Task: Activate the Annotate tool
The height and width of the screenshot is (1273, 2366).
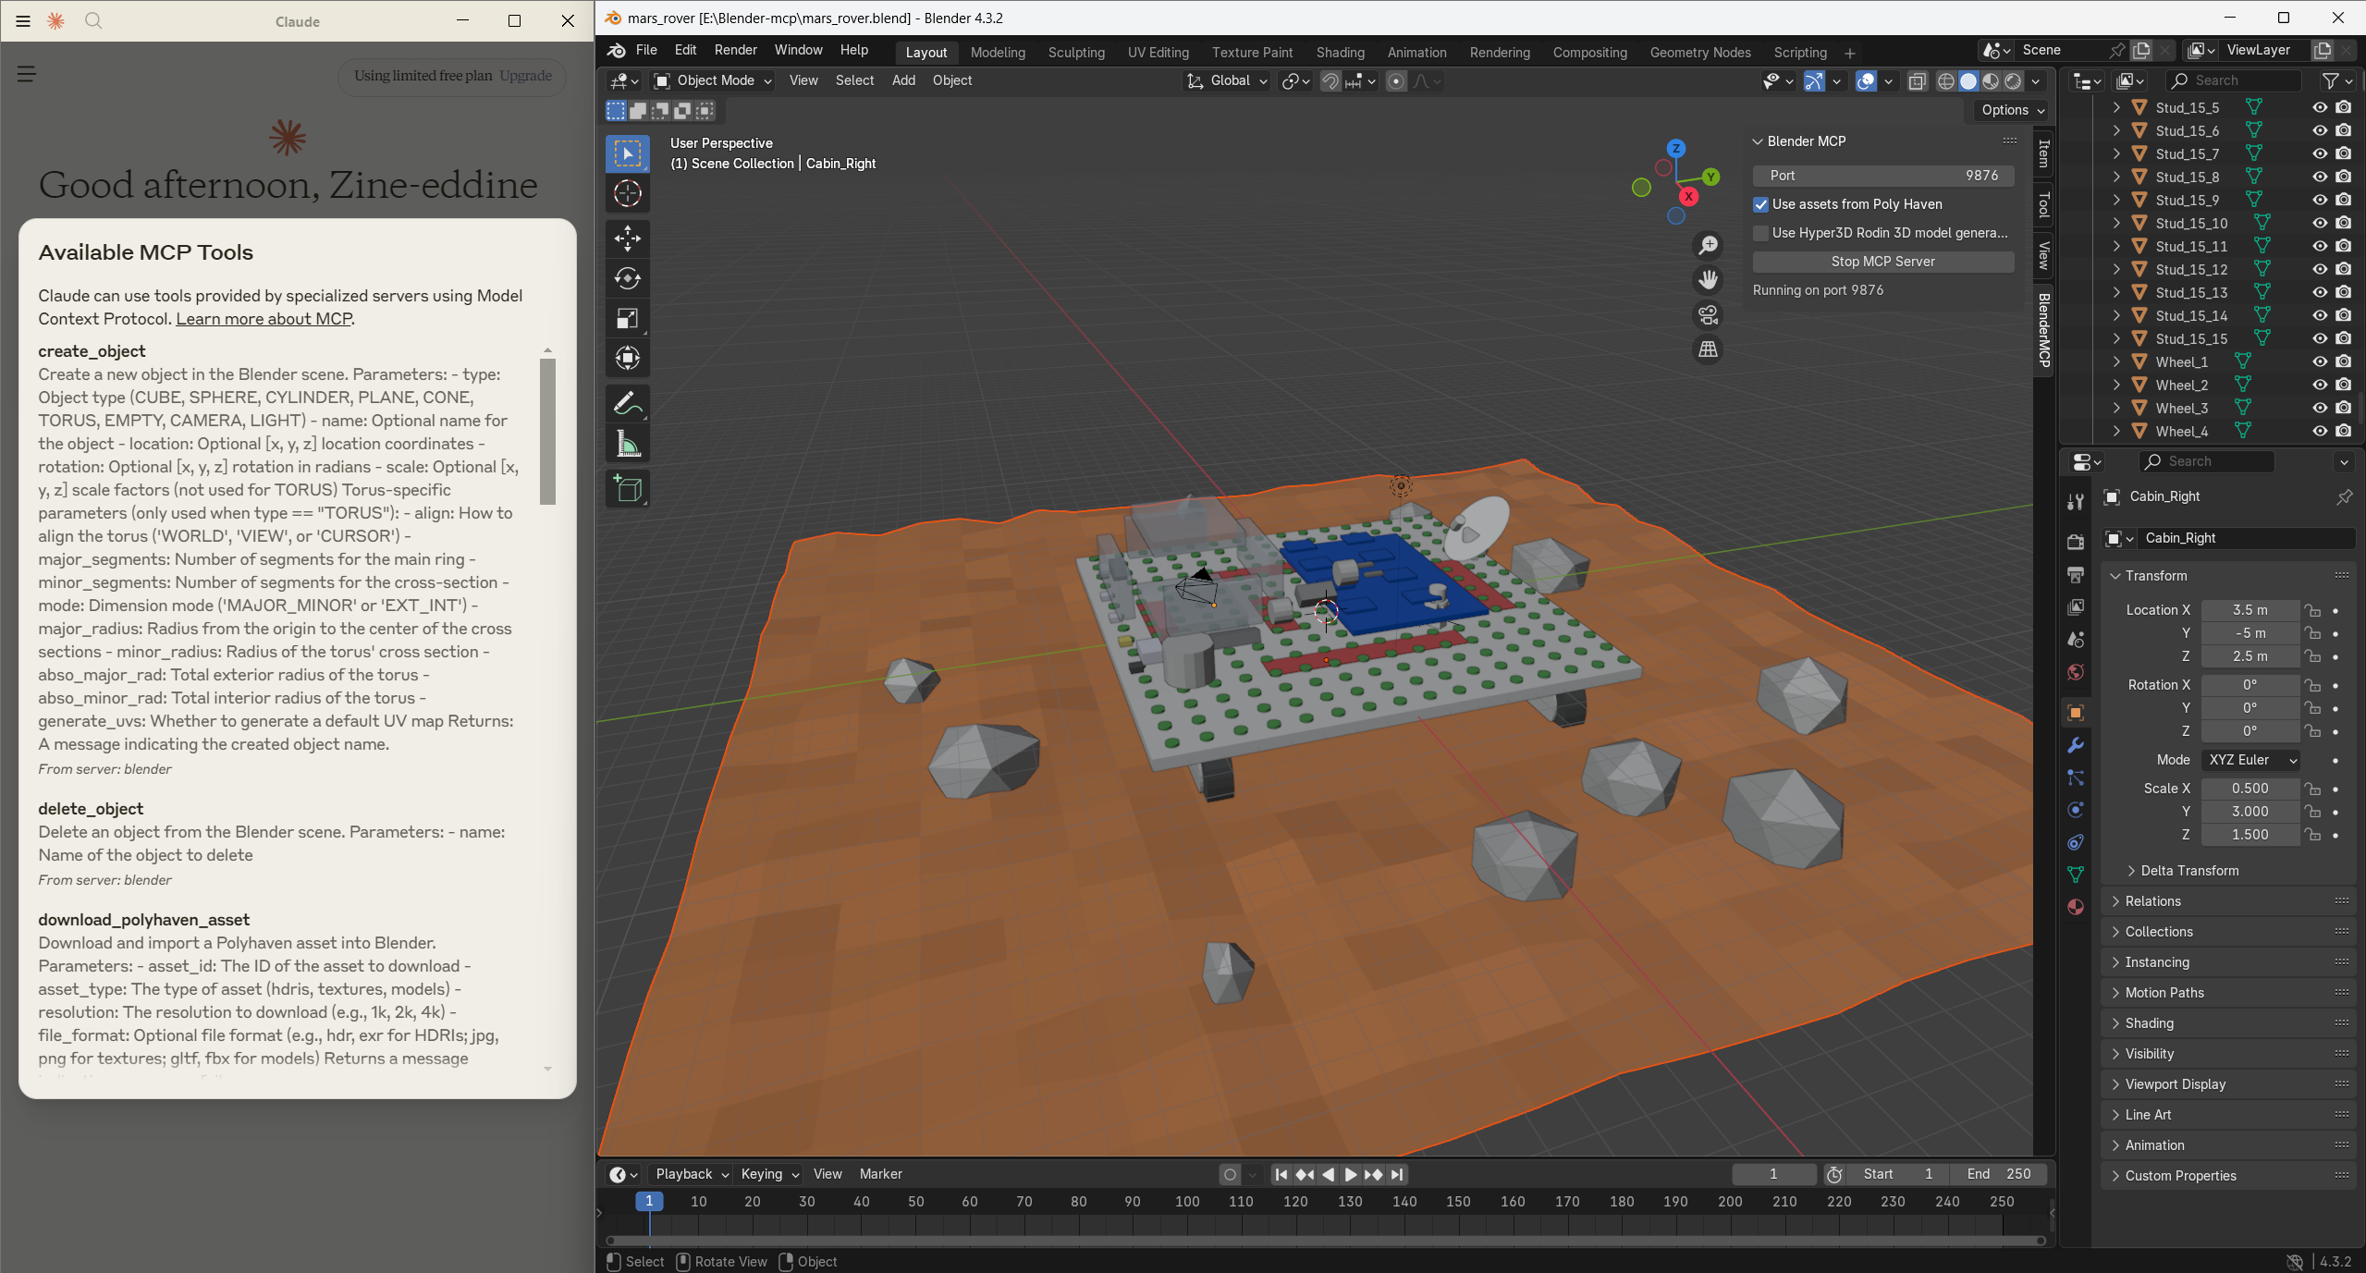Action: (627, 404)
